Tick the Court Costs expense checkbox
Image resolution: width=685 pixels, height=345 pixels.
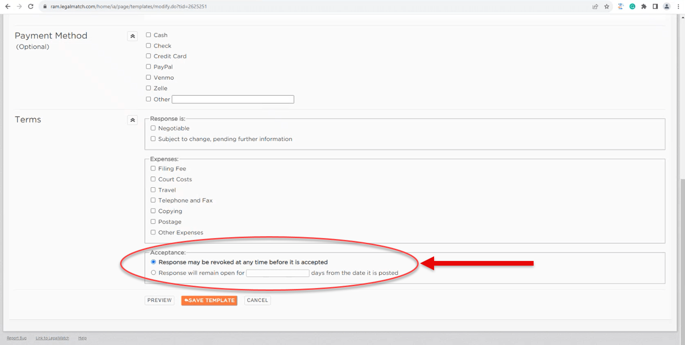point(153,179)
